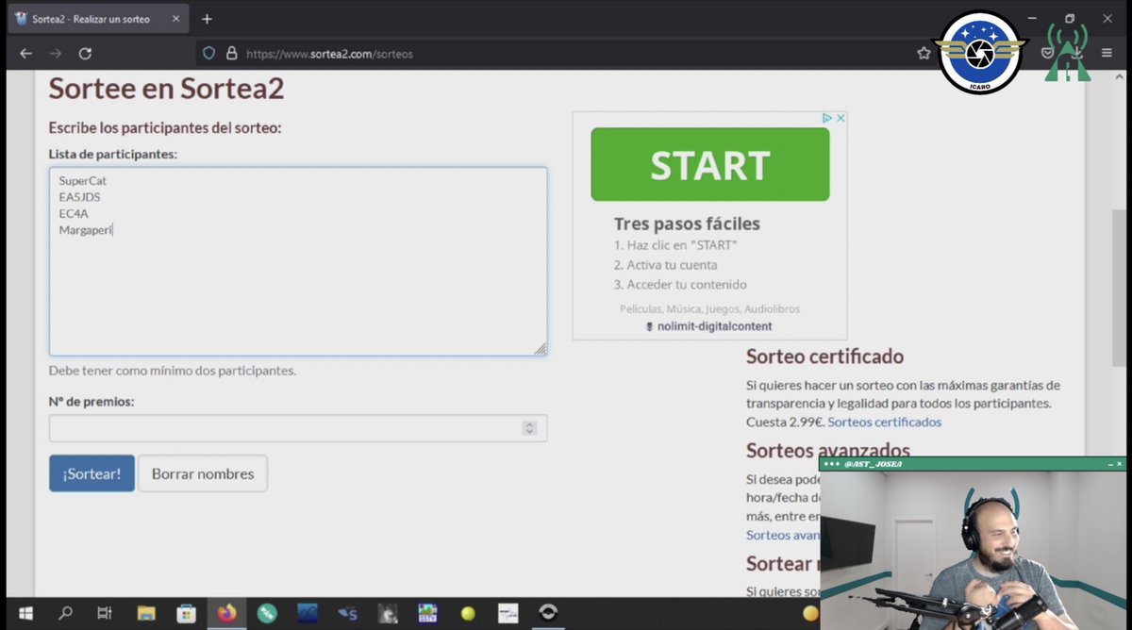
Task: Click the Borrar nombres button
Action: pos(203,473)
